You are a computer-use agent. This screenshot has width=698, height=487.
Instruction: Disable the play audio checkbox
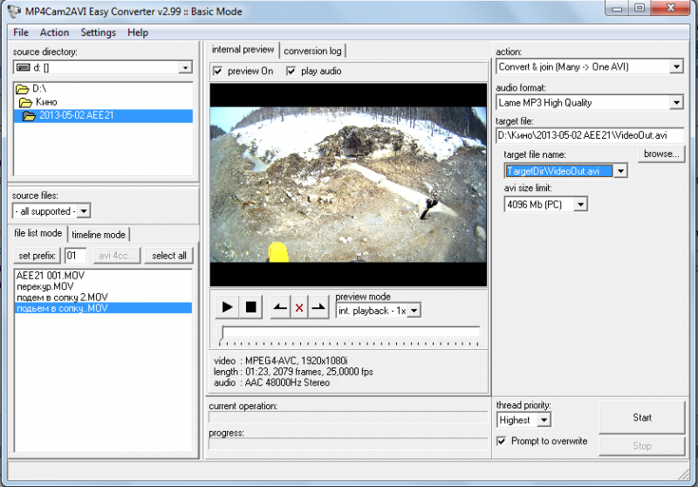pos(291,71)
